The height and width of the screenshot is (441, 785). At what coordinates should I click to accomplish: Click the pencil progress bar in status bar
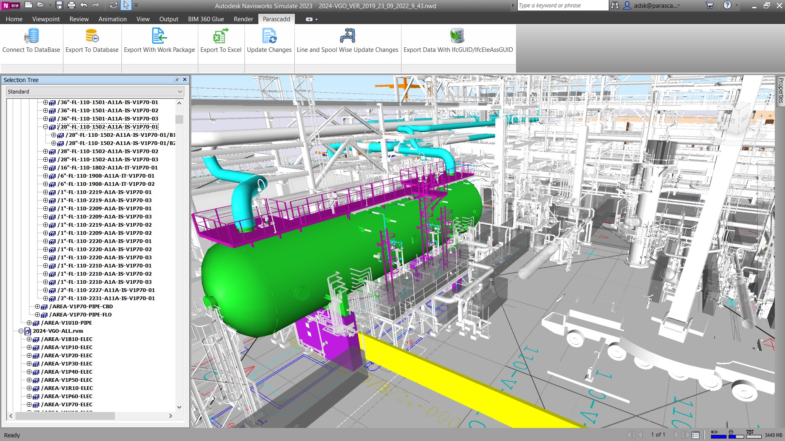[718, 436]
